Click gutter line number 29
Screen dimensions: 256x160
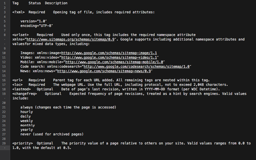tap(4, 144)
